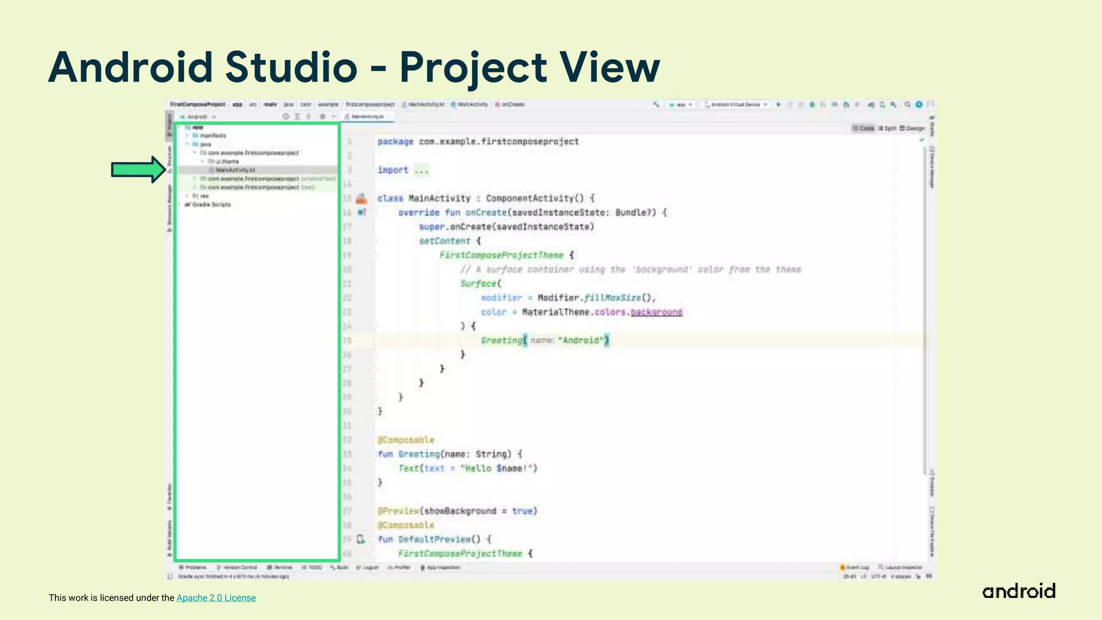Switch editor to Code view mode
The width and height of the screenshot is (1102, 620).
pos(864,128)
